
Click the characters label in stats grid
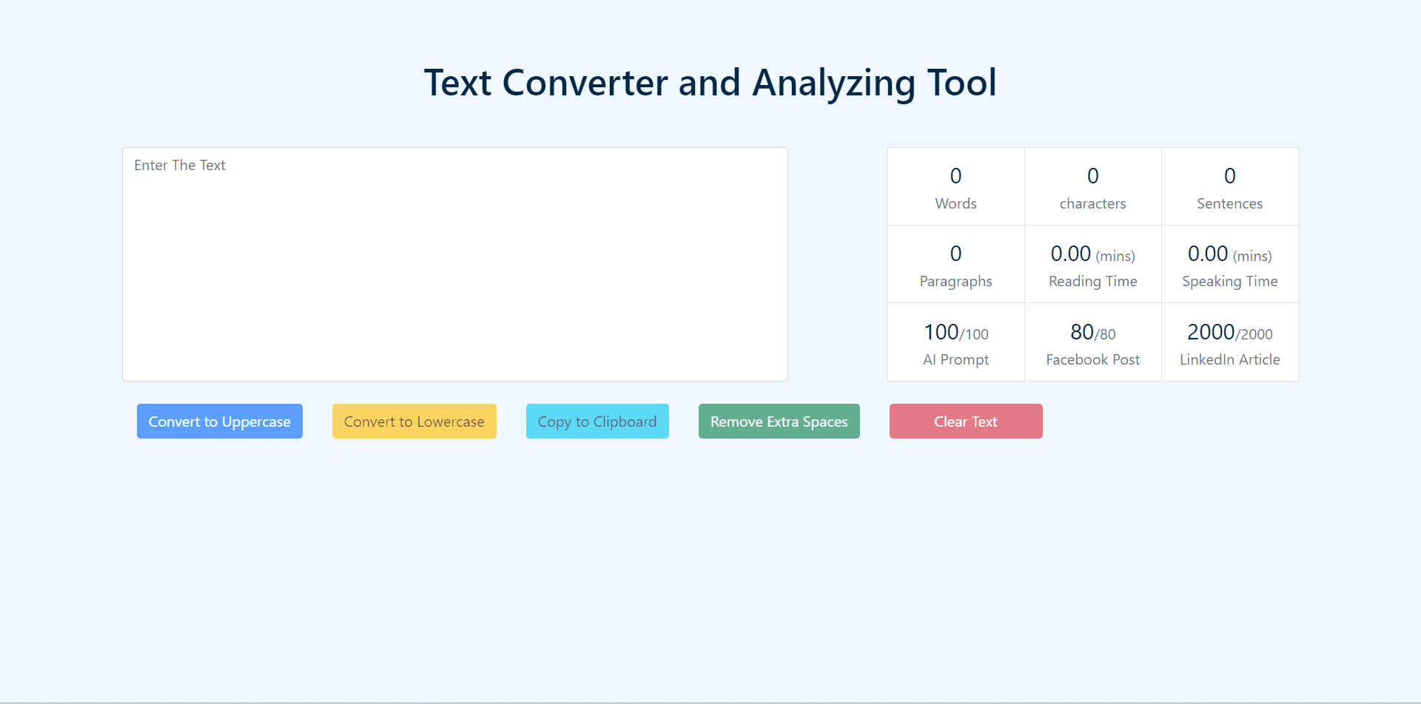(x=1092, y=204)
